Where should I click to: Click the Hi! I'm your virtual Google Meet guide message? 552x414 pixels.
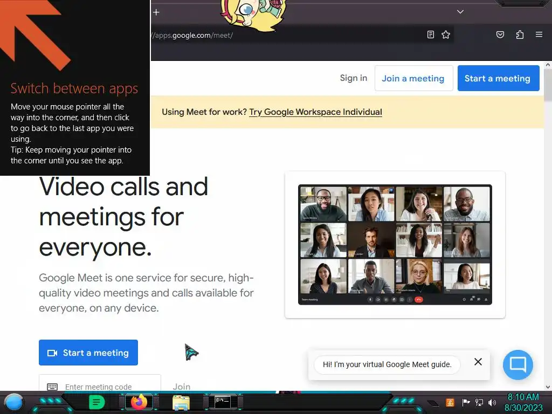pyautogui.click(x=387, y=364)
